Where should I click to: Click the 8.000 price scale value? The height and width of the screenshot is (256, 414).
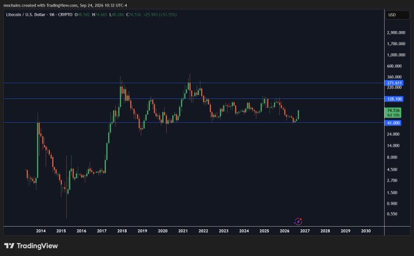point(392,157)
